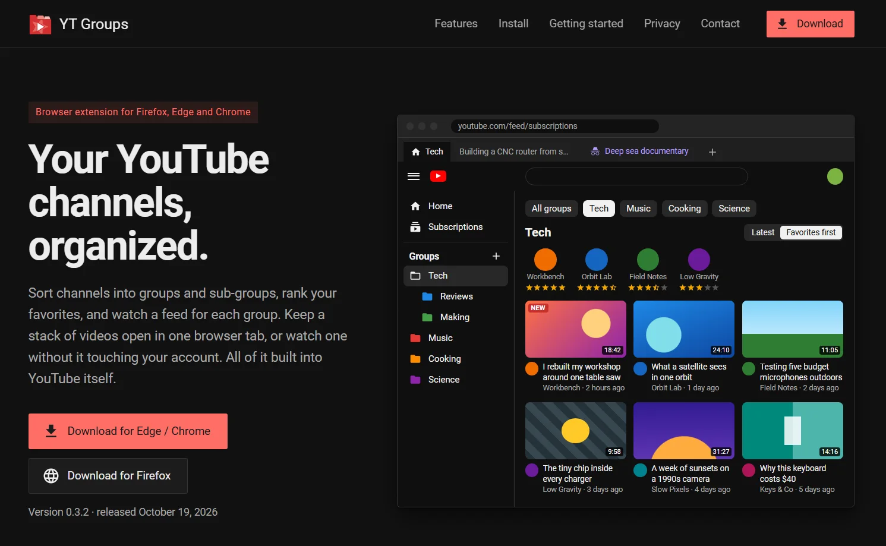Click the blue Reviews folder icon
886x546 pixels.
pyautogui.click(x=427, y=296)
